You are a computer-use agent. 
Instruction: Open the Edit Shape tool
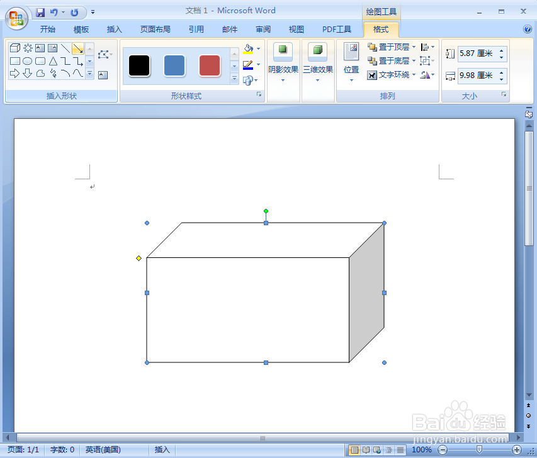105,55
